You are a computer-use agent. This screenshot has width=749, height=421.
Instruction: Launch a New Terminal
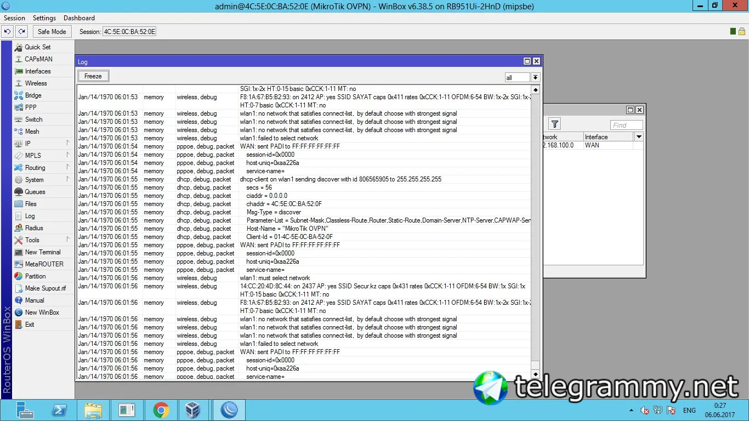[x=43, y=252]
